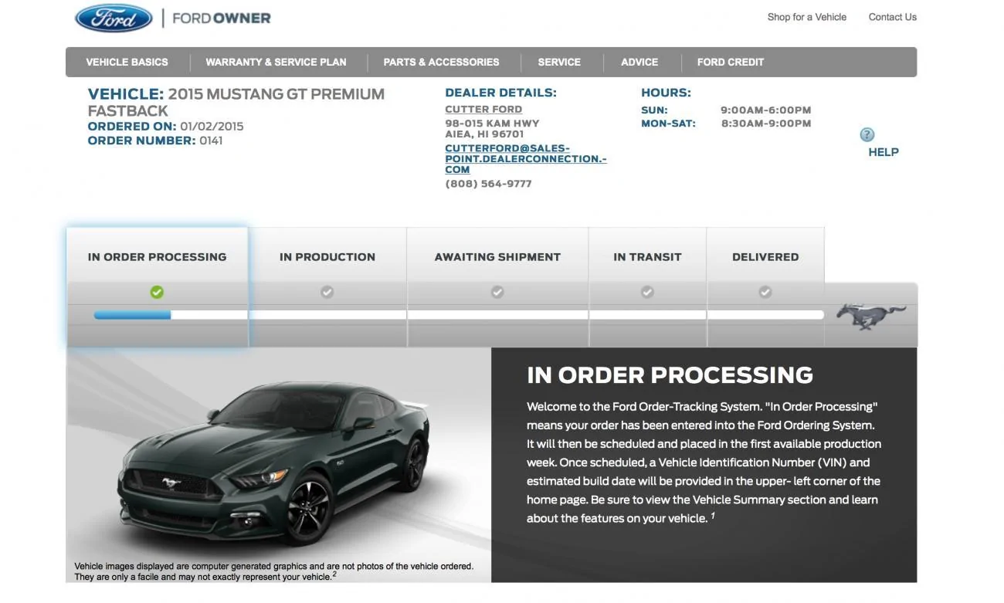This screenshot has width=1004, height=603.
Task: Click the Ford oval logo
Action: [114, 18]
